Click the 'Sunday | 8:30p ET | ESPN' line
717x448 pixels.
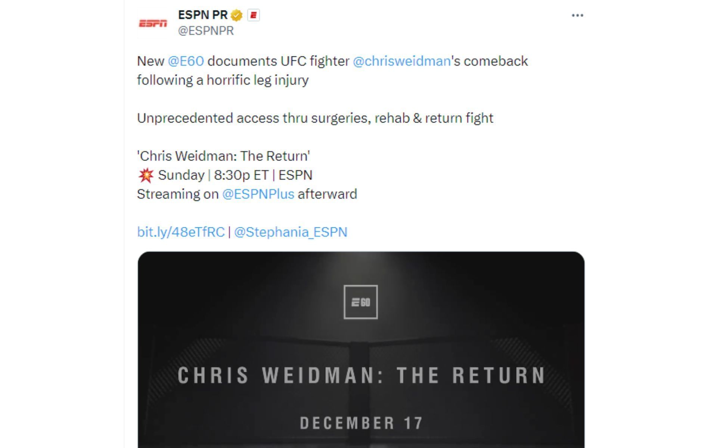tap(235, 175)
